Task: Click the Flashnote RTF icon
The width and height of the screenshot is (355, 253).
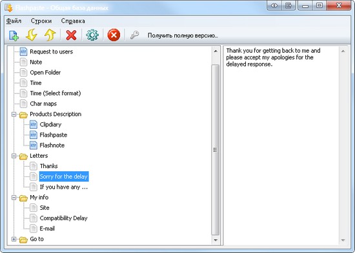Action: coord(34,145)
